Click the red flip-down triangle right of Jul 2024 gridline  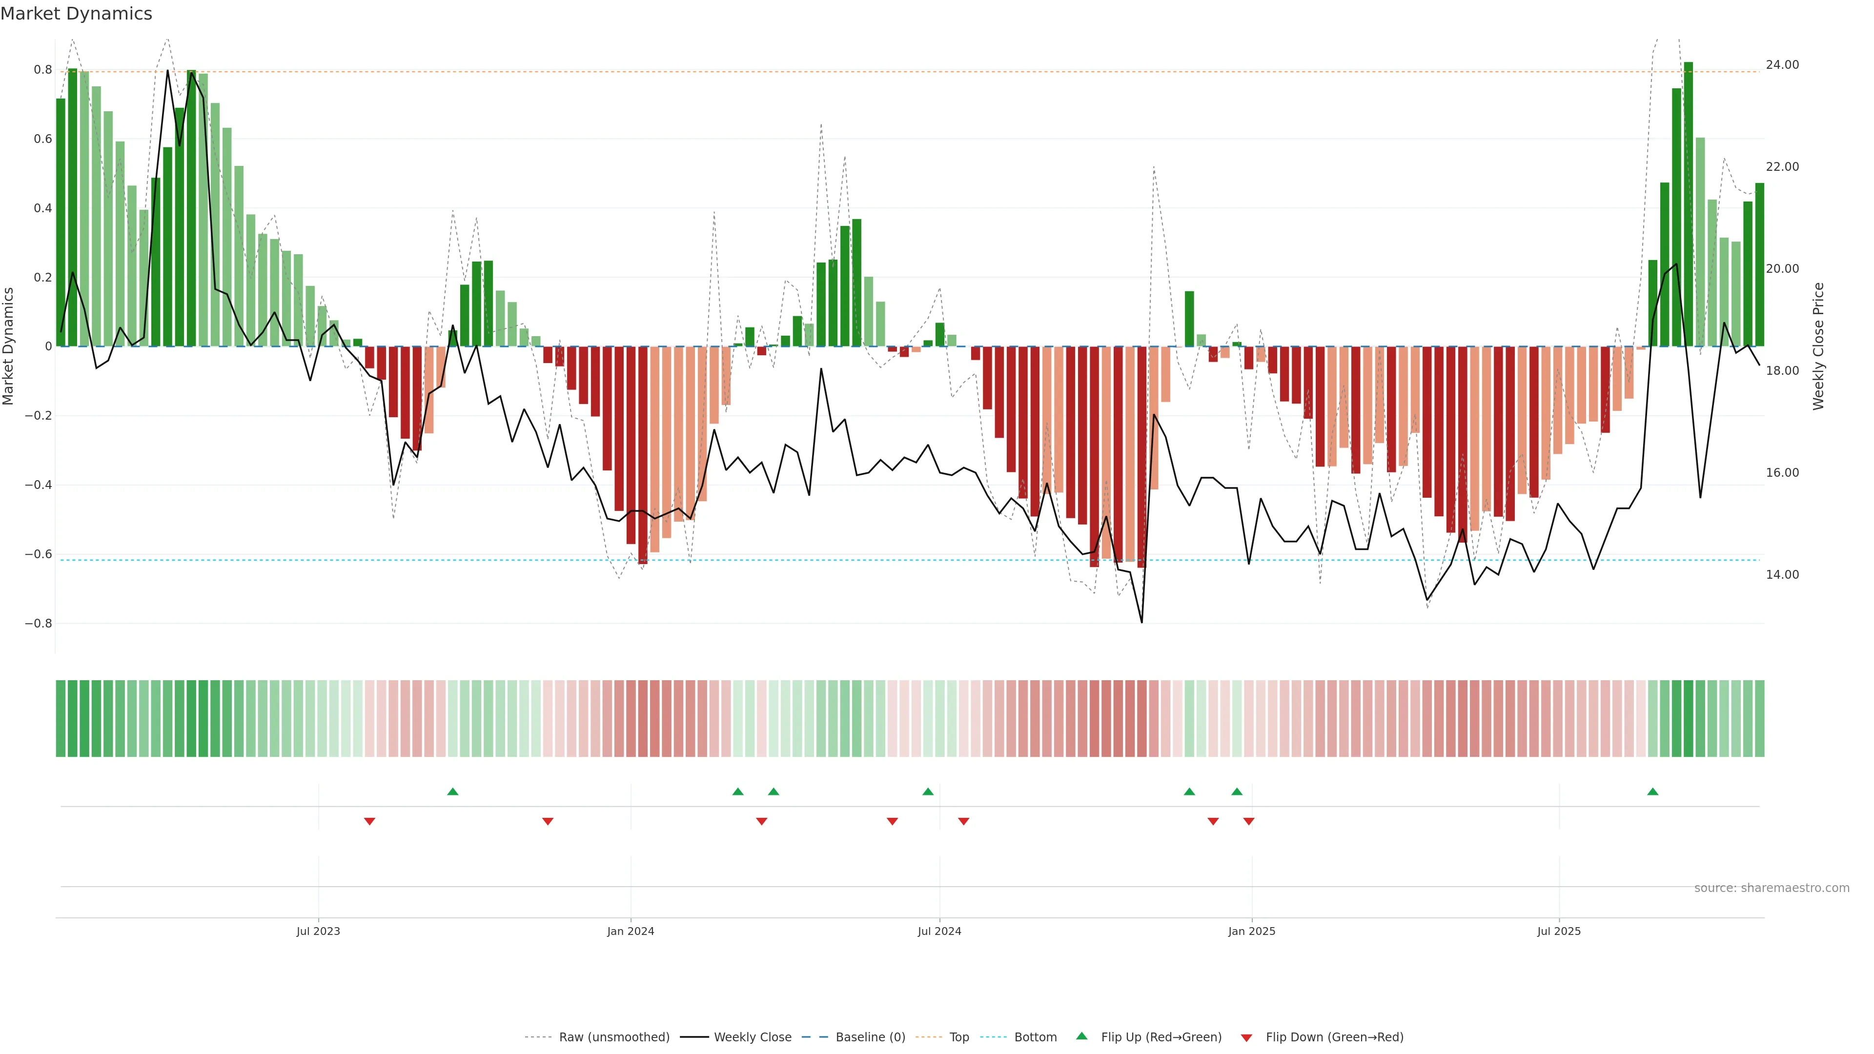[964, 821]
